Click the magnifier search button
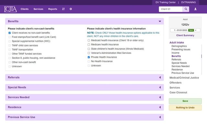The width and height of the screenshot is (207, 125). 186,9
